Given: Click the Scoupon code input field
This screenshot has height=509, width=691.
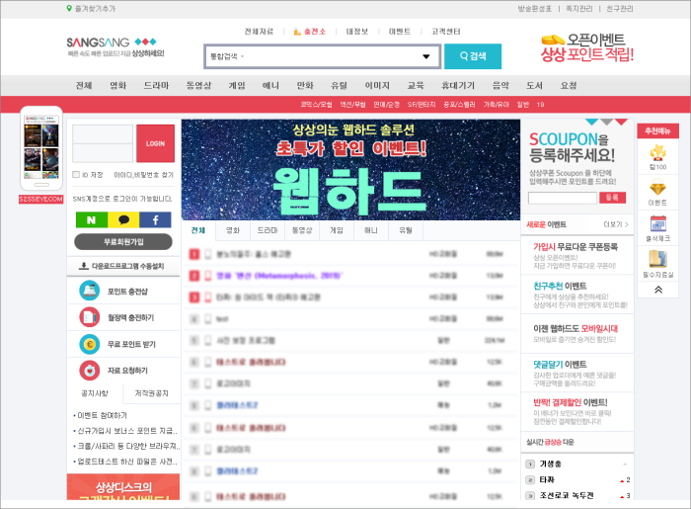Looking at the screenshot, I should 563,198.
